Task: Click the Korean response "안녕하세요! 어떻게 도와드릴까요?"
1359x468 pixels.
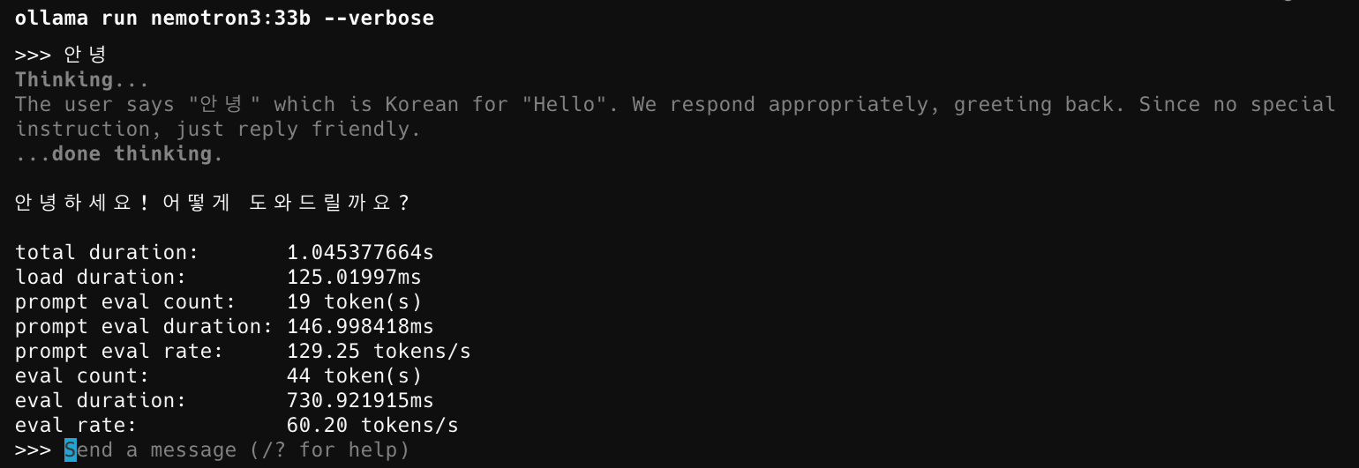Action: pyautogui.click(x=213, y=203)
